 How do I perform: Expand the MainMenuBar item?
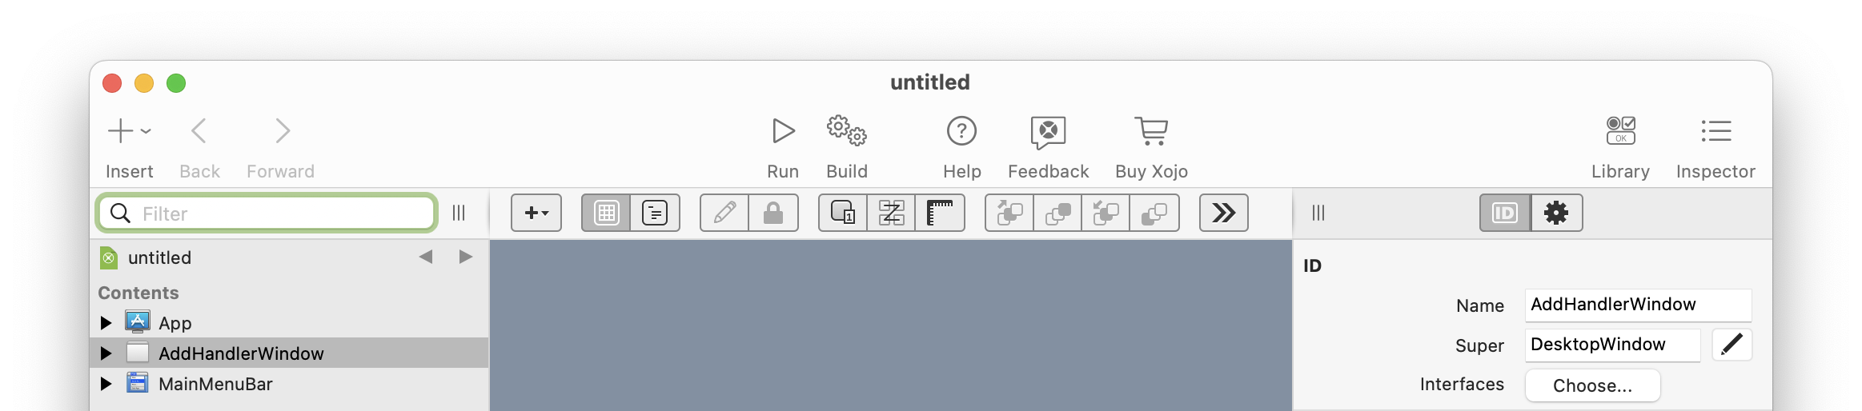(106, 384)
